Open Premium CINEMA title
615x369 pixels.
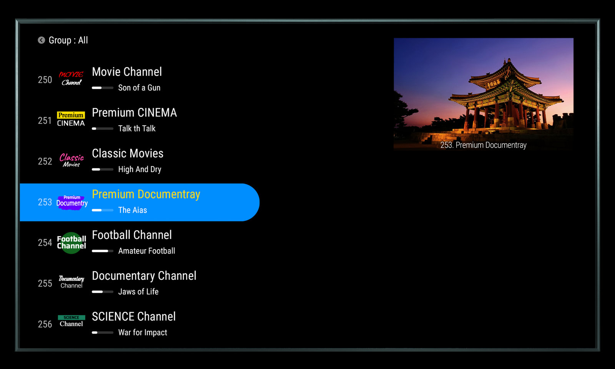pyautogui.click(x=134, y=113)
